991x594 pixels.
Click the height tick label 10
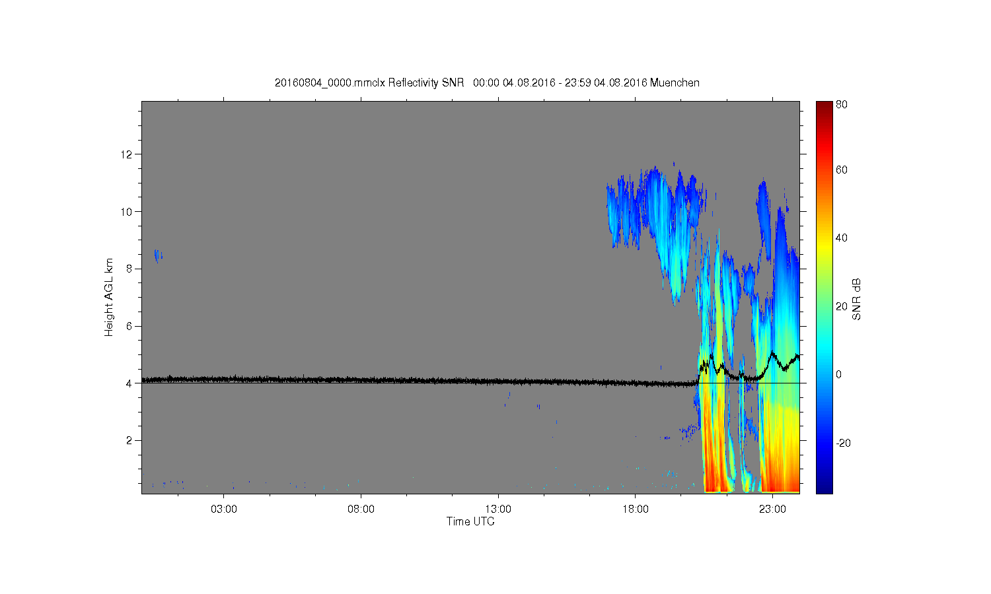coord(127,212)
